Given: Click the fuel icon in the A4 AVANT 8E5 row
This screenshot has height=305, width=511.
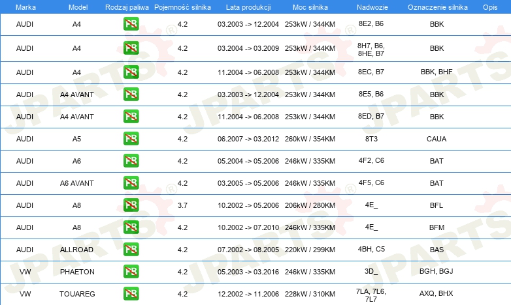Looking at the screenshot, I should tap(131, 94).
